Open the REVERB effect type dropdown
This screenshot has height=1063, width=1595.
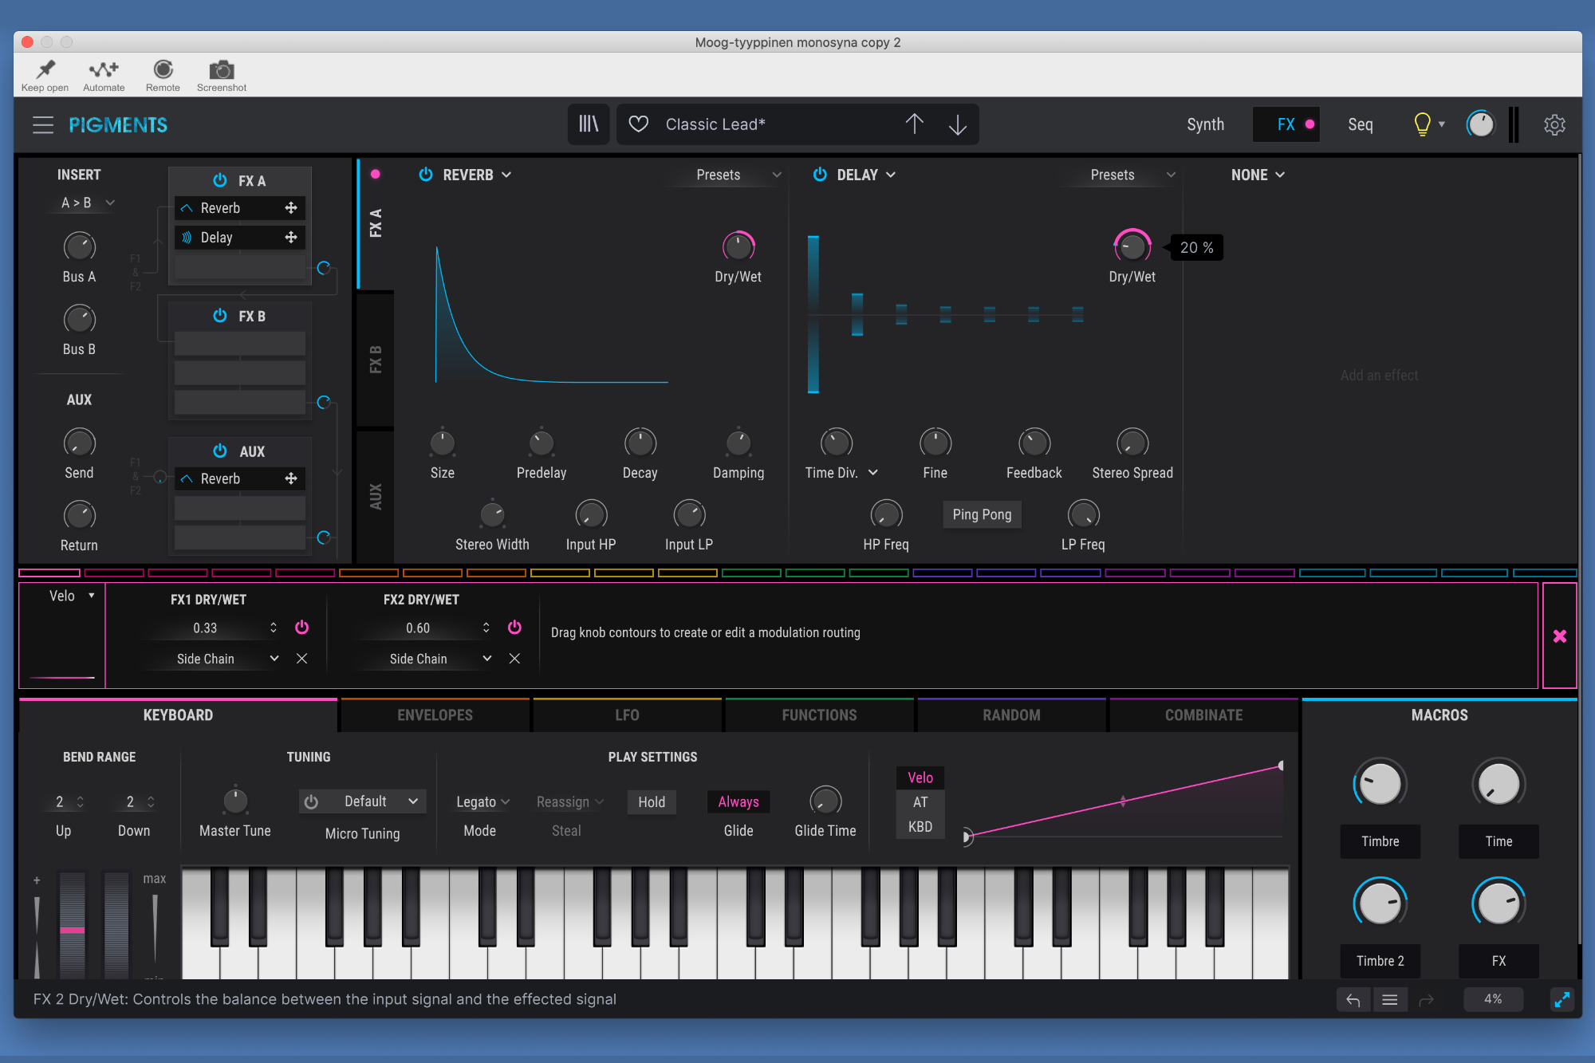pyautogui.click(x=477, y=174)
